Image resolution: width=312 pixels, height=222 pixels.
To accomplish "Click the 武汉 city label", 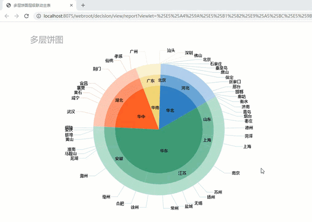I will click(x=71, y=112).
